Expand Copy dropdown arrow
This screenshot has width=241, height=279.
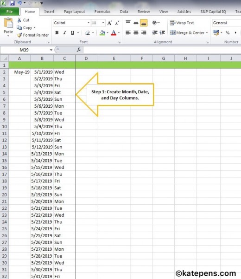tap(34, 27)
